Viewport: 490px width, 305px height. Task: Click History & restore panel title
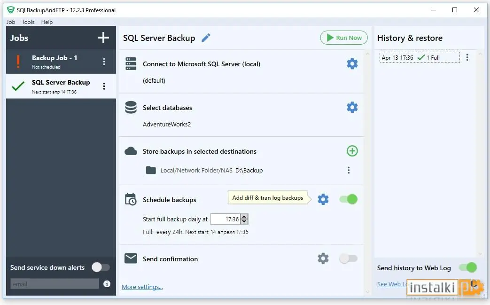point(410,38)
